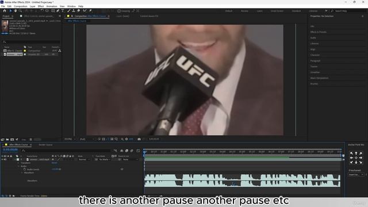Open the No Matte track matte dropdown
The image size is (368, 207).
(105, 160)
